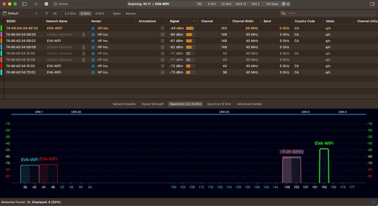The image size is (378, 206).
Task: Click lock icon for 74:46:A0:34:1E:08
Action: click(83, 60)
